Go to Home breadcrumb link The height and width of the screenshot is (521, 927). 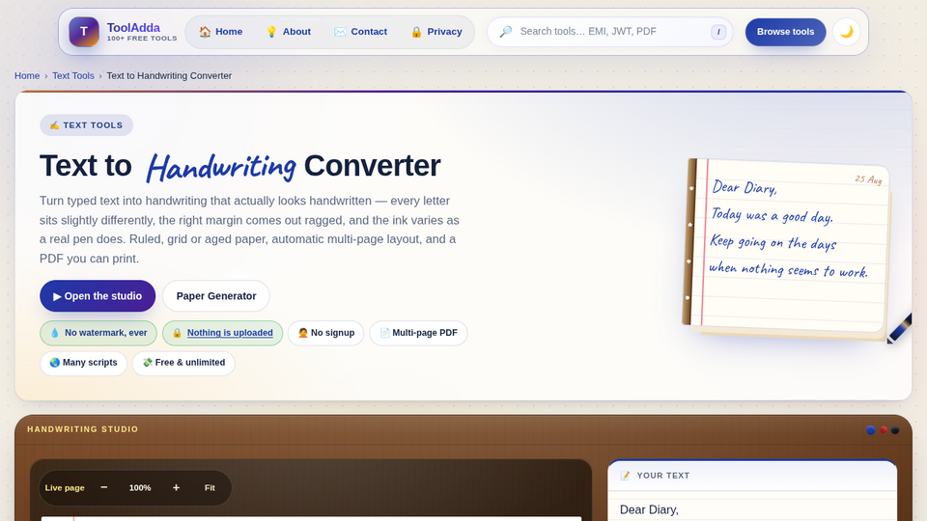tap(27, 75)
